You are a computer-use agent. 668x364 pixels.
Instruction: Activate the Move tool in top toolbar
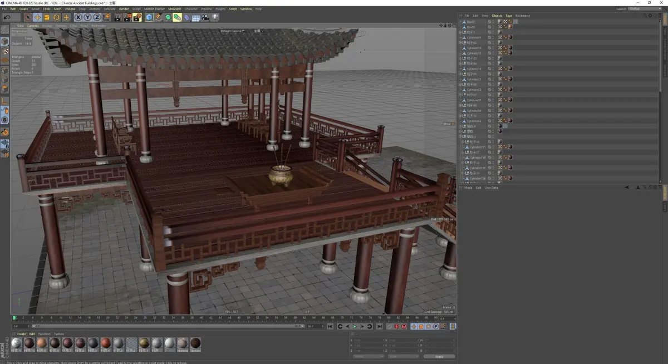click(x=37, y=17)
